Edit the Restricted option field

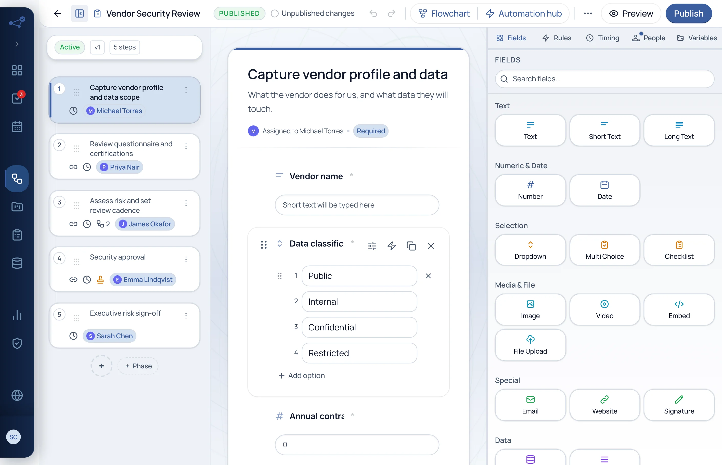(359, 353)
